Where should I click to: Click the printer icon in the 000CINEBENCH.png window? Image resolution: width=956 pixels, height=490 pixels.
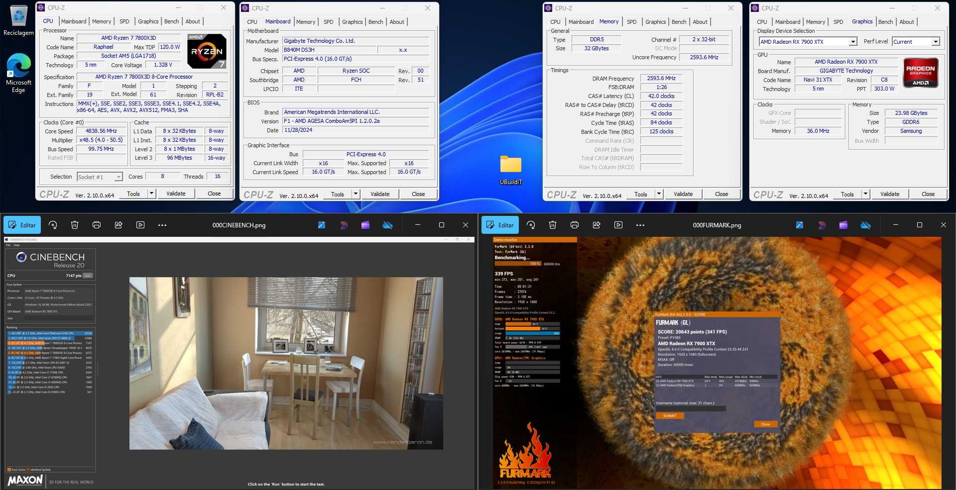coord(97,225)
